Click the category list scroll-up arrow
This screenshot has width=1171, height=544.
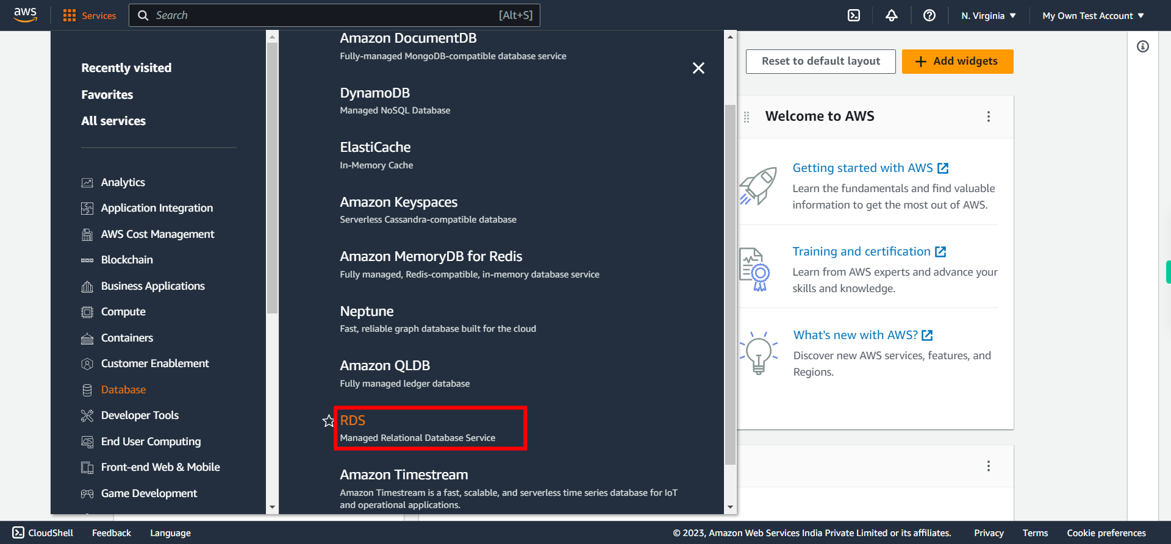tap(272, 37)
